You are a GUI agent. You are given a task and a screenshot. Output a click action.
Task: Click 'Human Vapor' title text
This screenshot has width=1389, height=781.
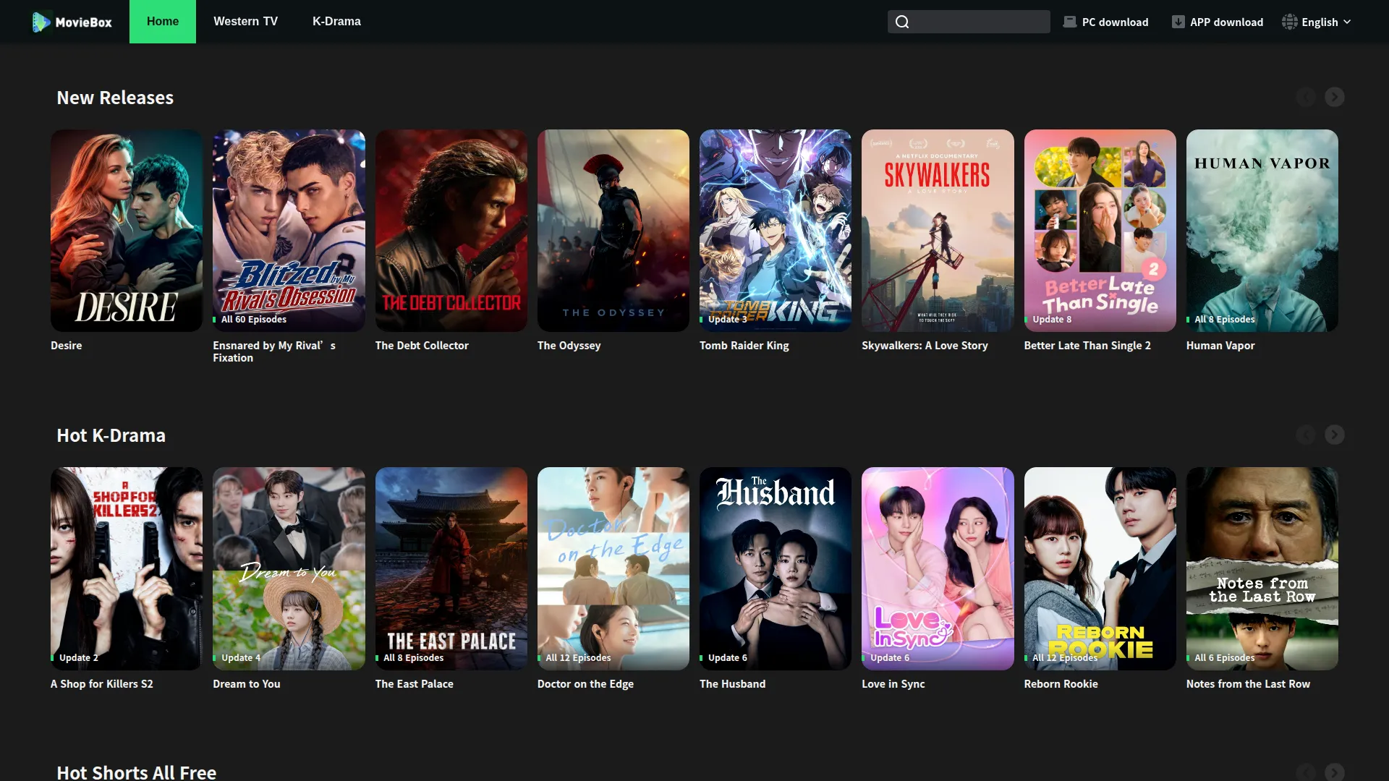(1220, 346)
